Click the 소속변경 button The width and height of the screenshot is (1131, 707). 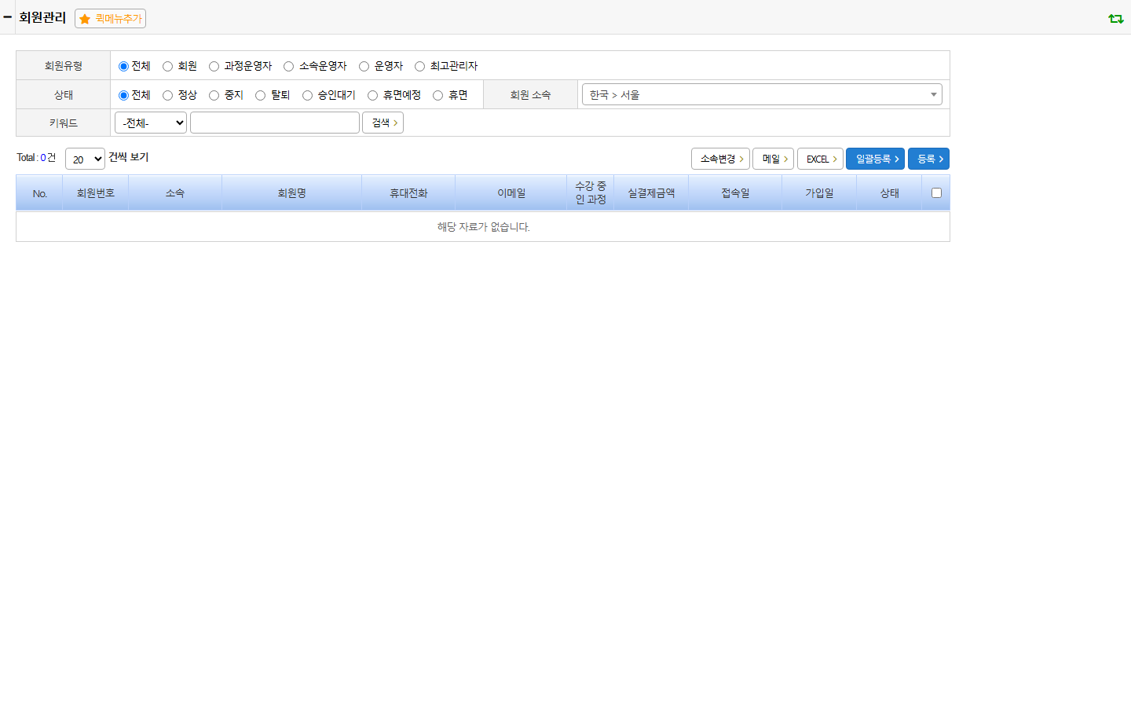click(720, 159)
